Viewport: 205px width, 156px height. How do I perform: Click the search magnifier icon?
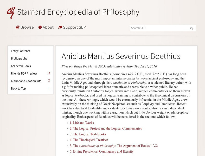coord(192,28)
